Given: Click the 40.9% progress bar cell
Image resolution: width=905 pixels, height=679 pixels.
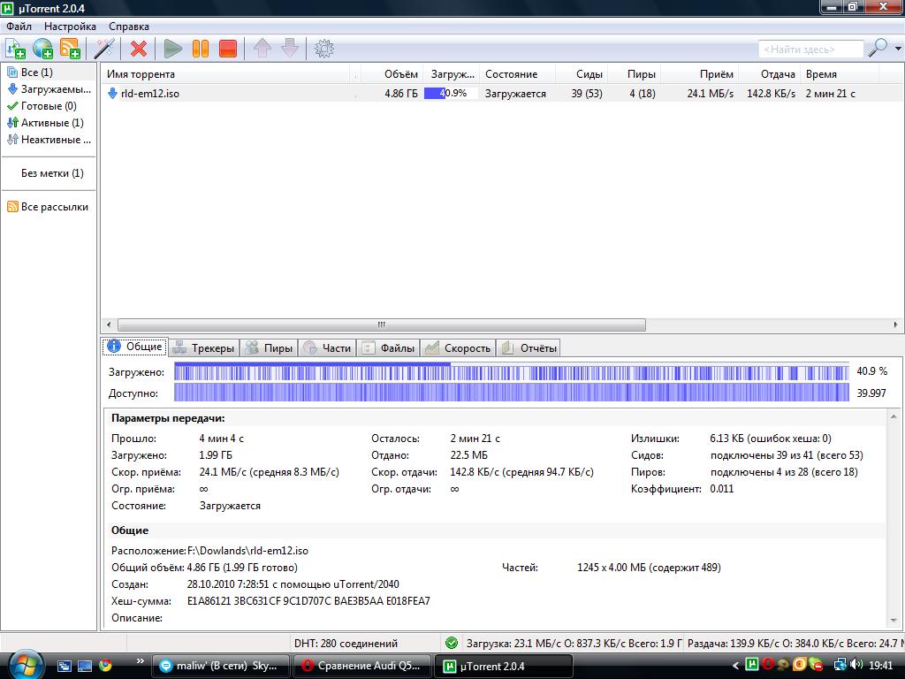Looking at the screenshot, I should (451, 93).
